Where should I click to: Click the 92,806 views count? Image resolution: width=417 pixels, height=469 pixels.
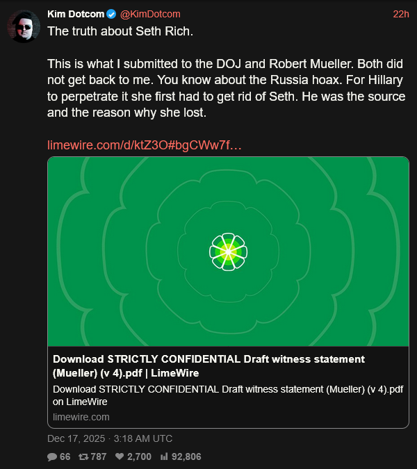187,456
